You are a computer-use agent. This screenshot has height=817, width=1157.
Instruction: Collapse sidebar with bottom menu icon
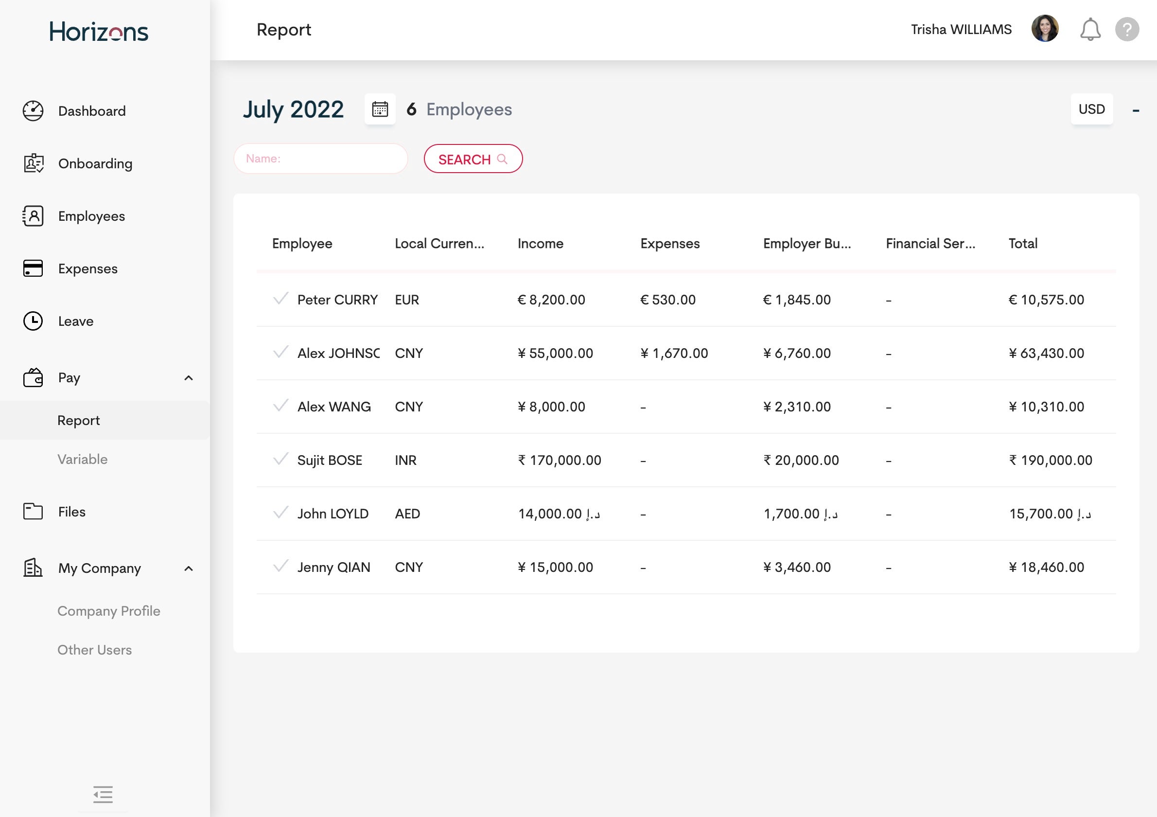coord(103,794)
